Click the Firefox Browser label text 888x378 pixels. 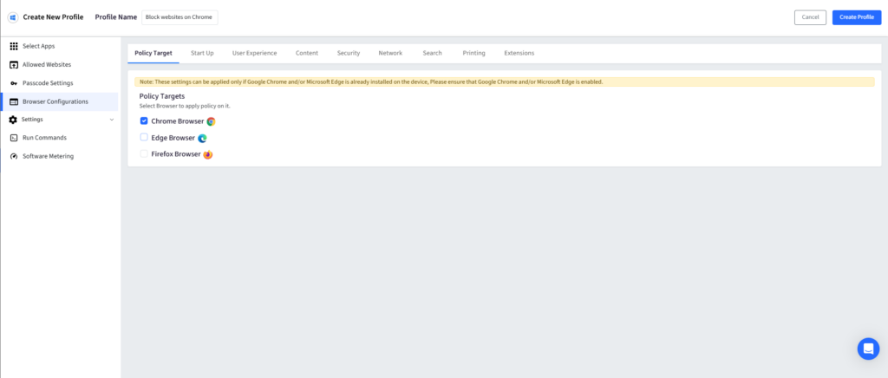click(x=175, y=154)
